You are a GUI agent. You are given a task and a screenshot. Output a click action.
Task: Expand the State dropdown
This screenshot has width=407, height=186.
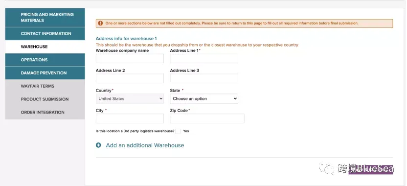pyautogui.click(x=204, y=99)
